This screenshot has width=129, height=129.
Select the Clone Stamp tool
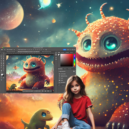coord(4,60)
